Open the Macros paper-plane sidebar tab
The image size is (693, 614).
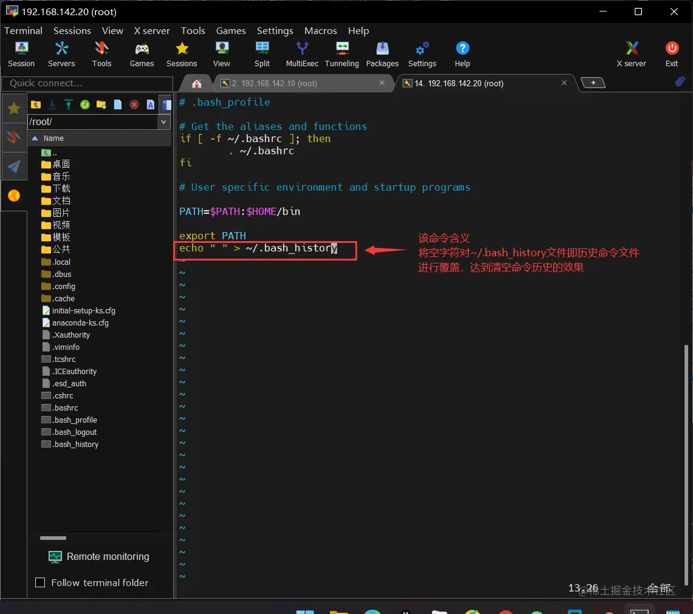coord(14,166)
